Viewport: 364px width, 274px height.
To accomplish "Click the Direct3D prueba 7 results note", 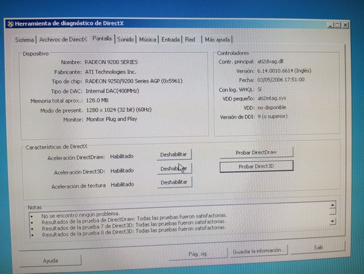I will [134, 225].
